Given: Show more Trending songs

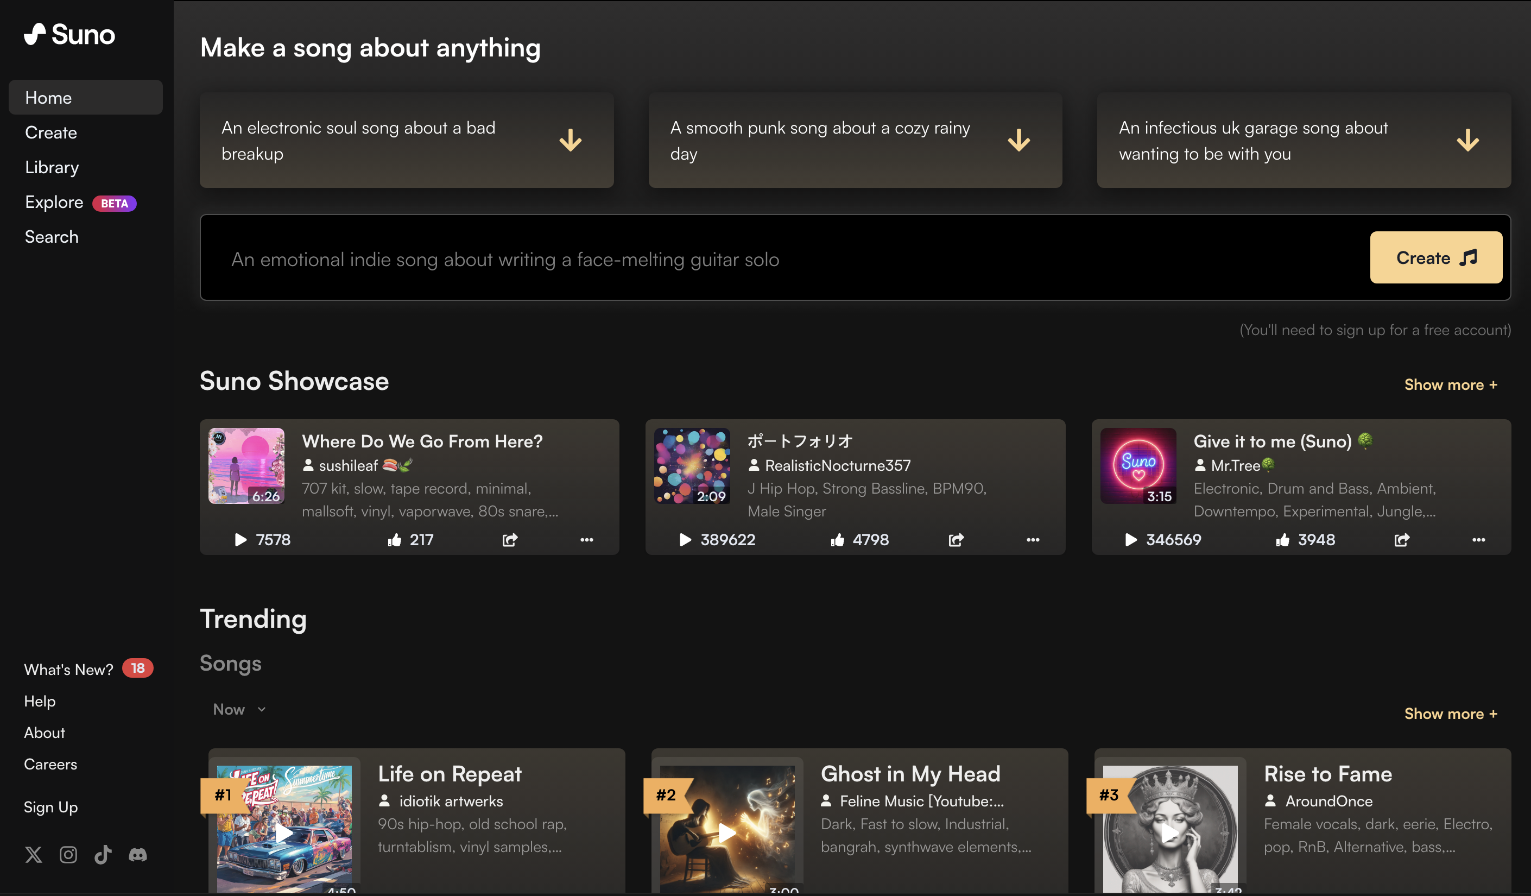Looking at the screenshot, I should click(1451, 714).
